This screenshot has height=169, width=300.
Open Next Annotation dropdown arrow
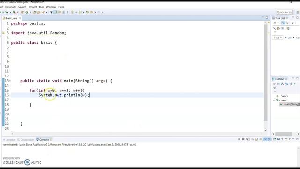(x=76, y=12)
